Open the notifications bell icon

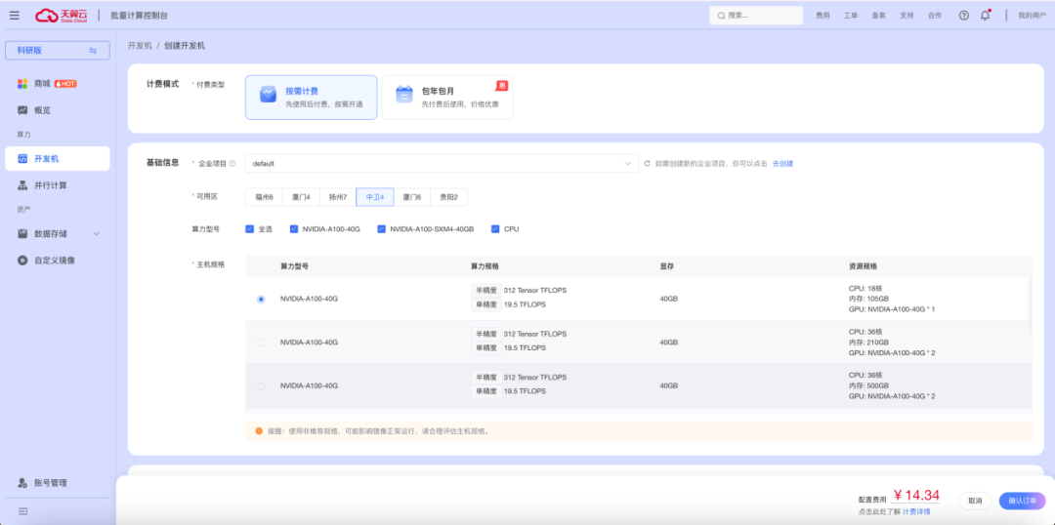[985, 15]
